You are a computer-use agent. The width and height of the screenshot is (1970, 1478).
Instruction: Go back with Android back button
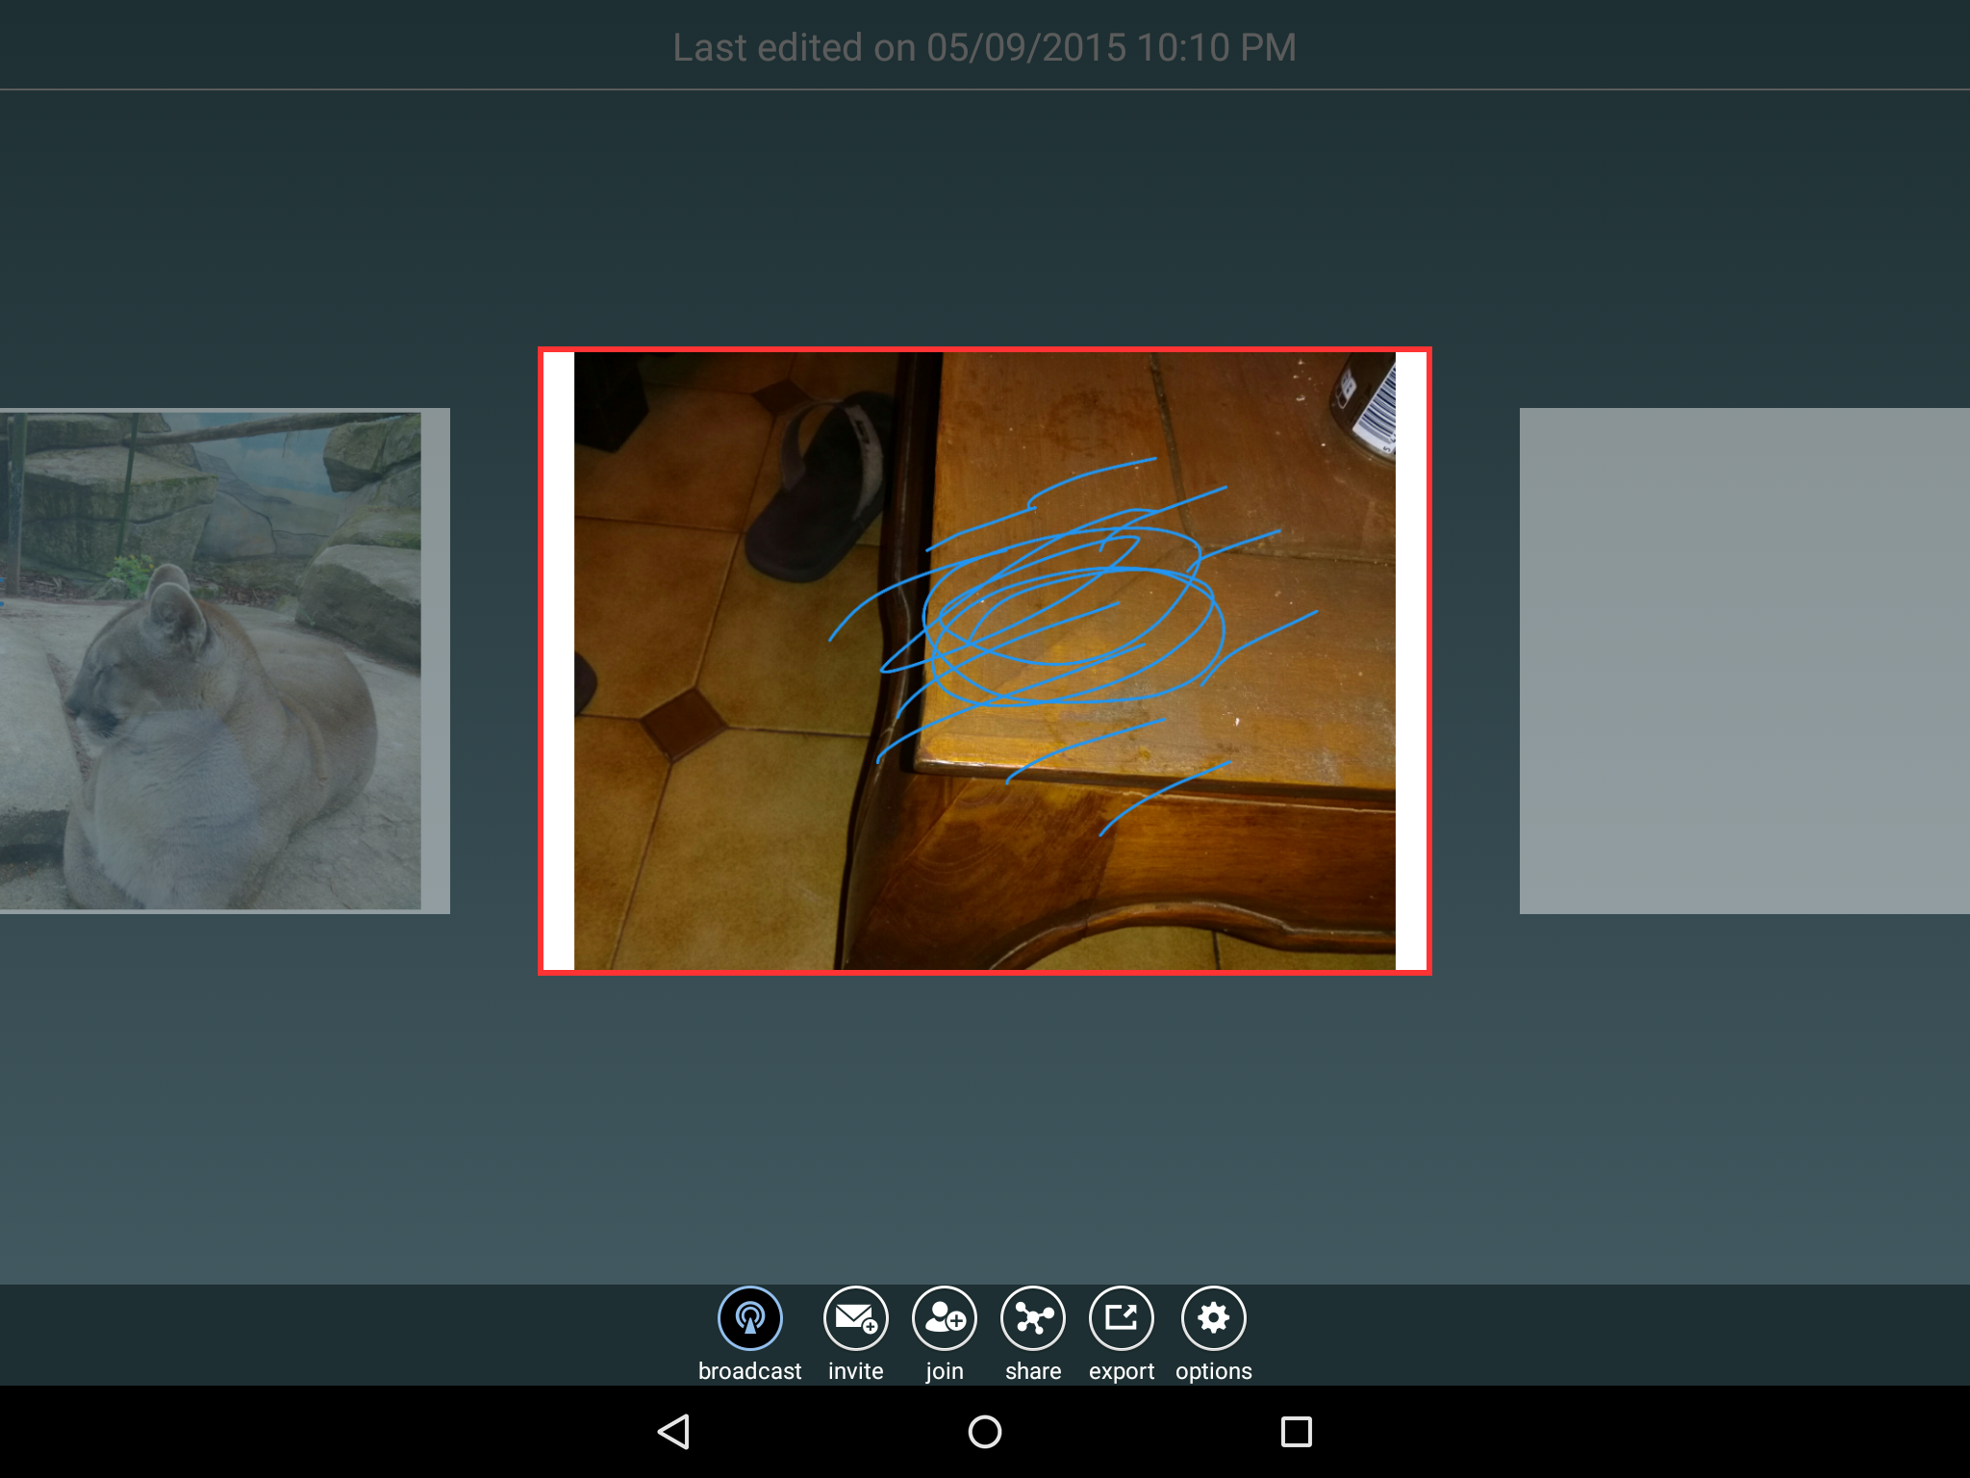point(674,1432)
